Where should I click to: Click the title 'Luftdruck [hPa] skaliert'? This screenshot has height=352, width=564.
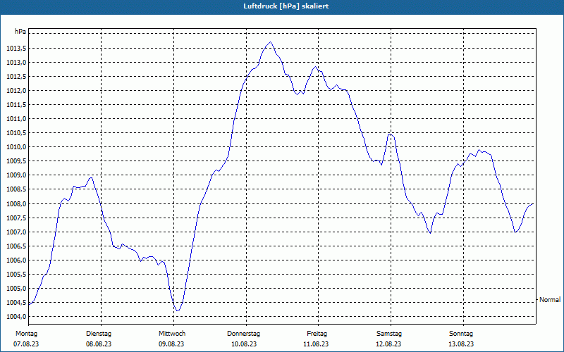(x=286, y=6)
